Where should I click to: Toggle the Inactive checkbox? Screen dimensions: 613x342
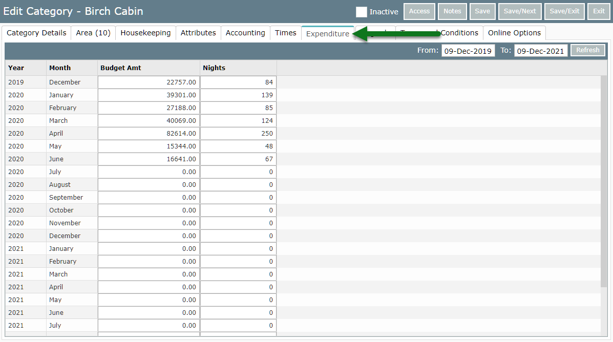click(x=361, y=12)
